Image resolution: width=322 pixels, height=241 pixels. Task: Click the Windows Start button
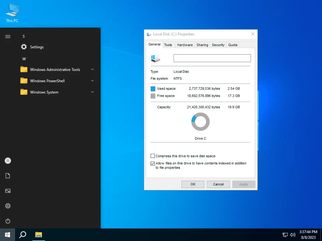click(8, 235)
